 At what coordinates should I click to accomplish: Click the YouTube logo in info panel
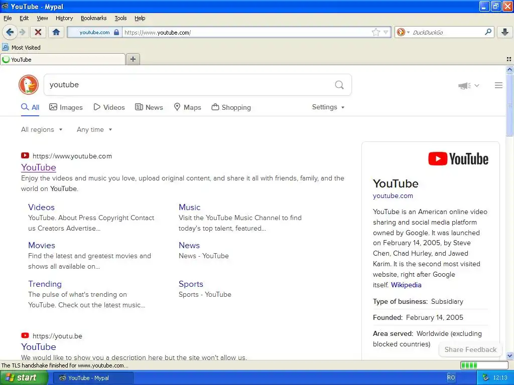(458, 159)
